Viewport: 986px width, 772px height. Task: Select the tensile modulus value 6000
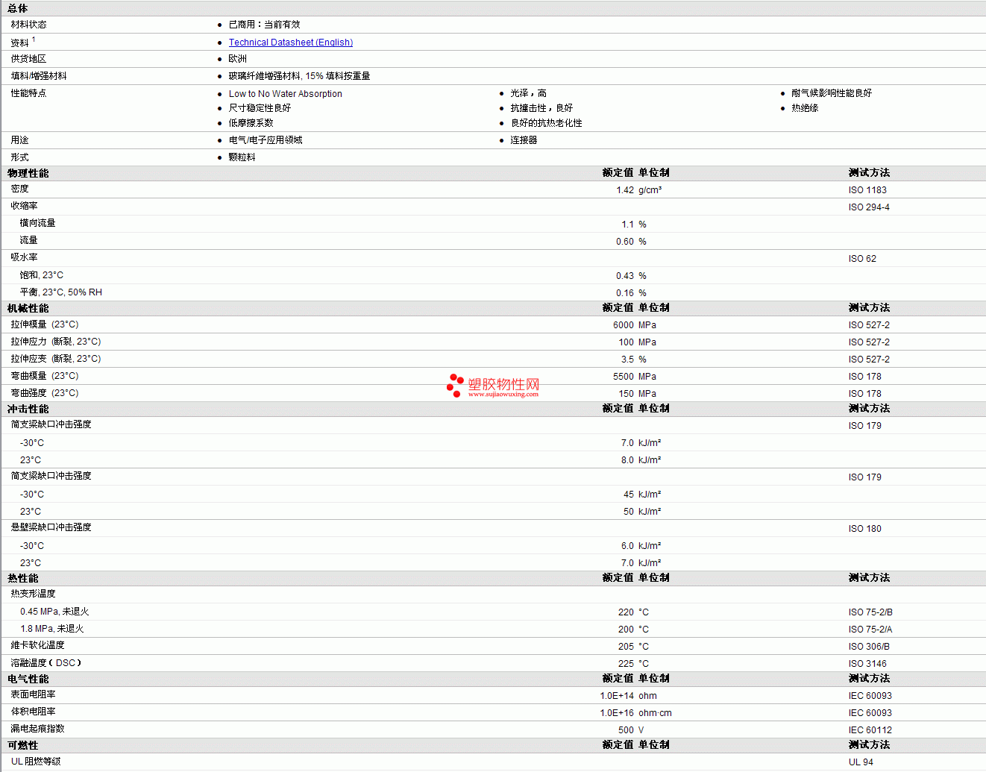624,325
